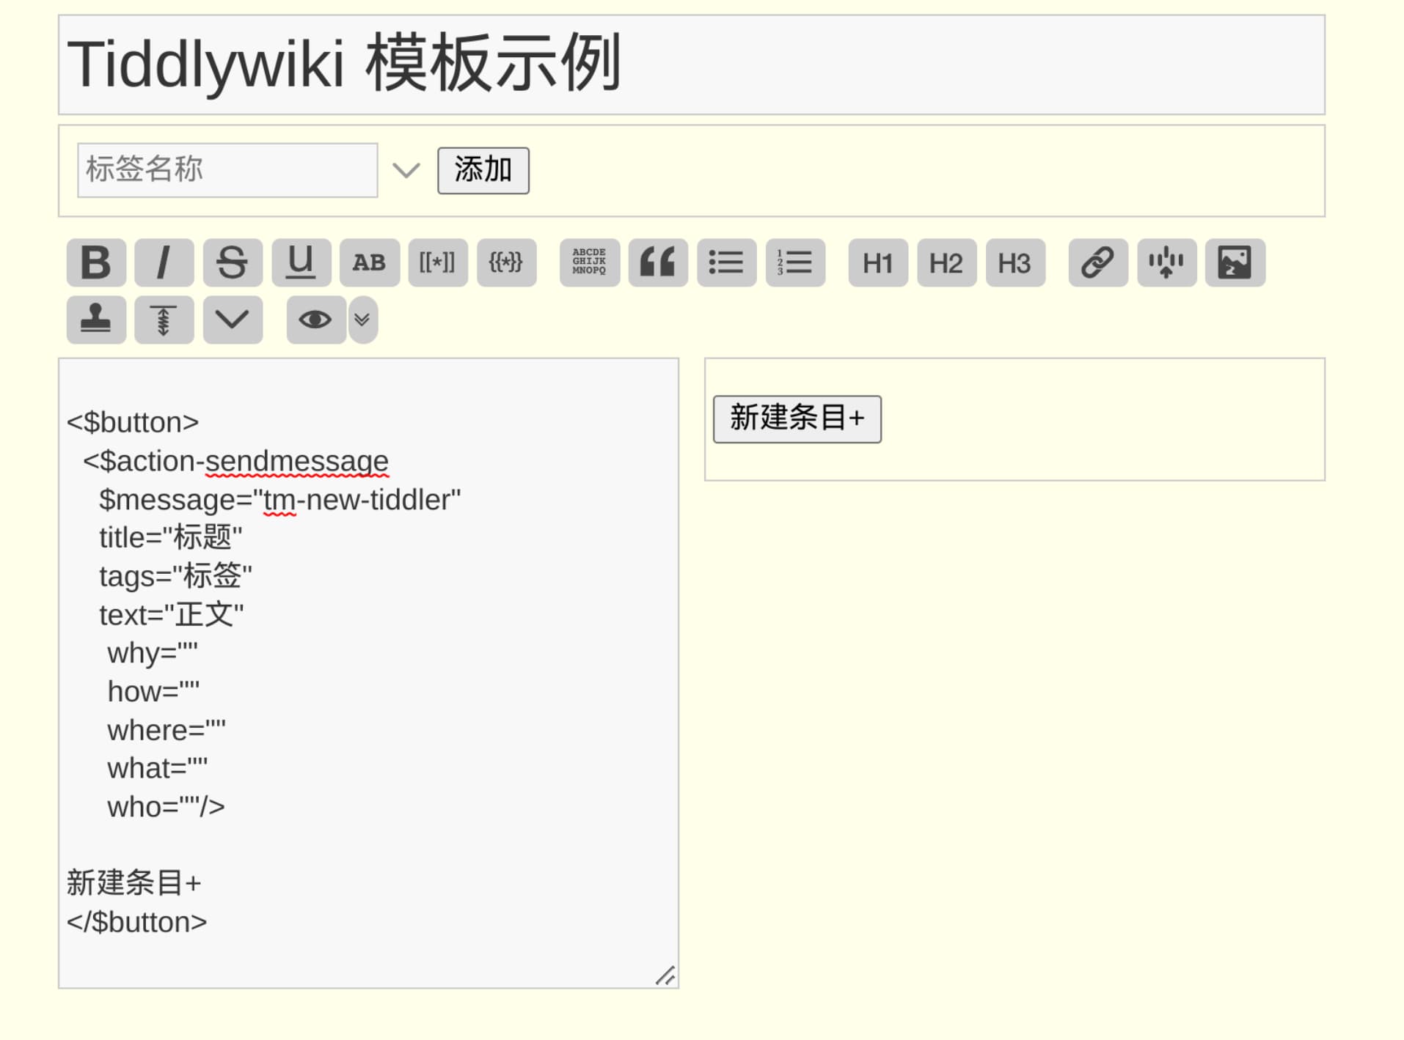
Task: Click the opening <$button> line
Action: [x=133, y=422]
